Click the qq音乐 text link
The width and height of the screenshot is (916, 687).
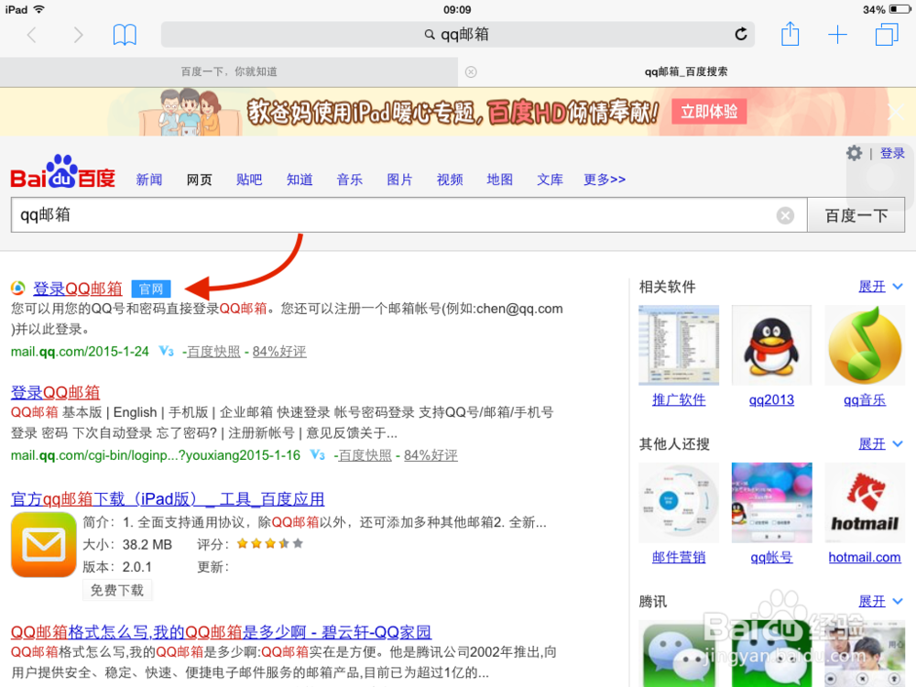[865, 400]
